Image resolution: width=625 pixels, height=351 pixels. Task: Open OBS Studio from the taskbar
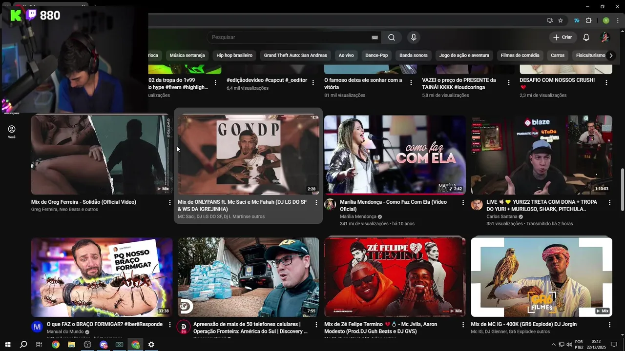[87, 345]
